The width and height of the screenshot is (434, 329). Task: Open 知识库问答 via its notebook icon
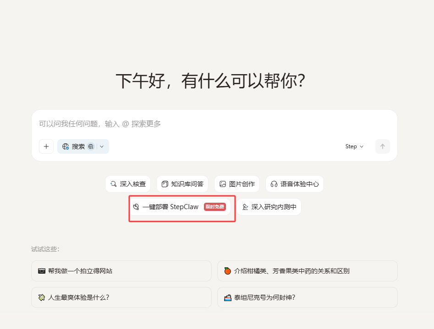coord(164,183)
